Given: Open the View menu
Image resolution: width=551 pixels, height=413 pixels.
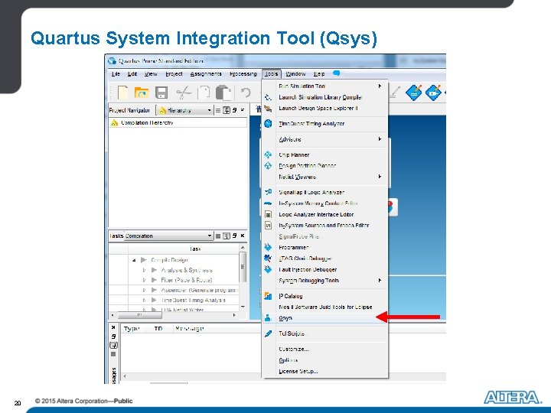Looking at the screenshot, I should coord(151,73).
